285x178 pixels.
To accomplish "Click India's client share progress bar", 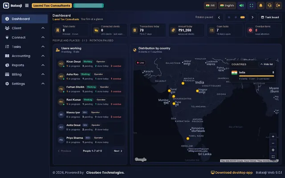I will [256, 76].
